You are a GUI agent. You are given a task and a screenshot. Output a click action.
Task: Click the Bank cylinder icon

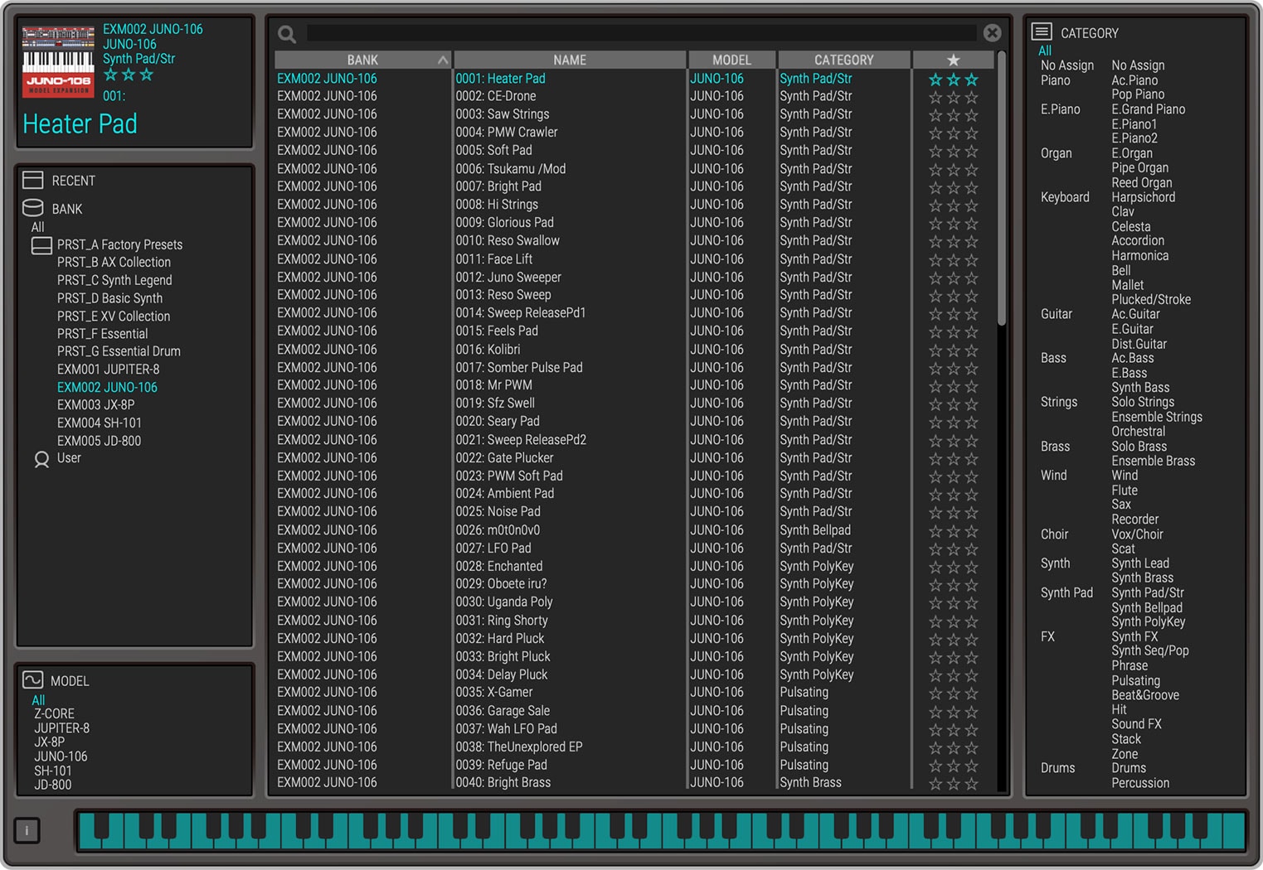(33, 208)
